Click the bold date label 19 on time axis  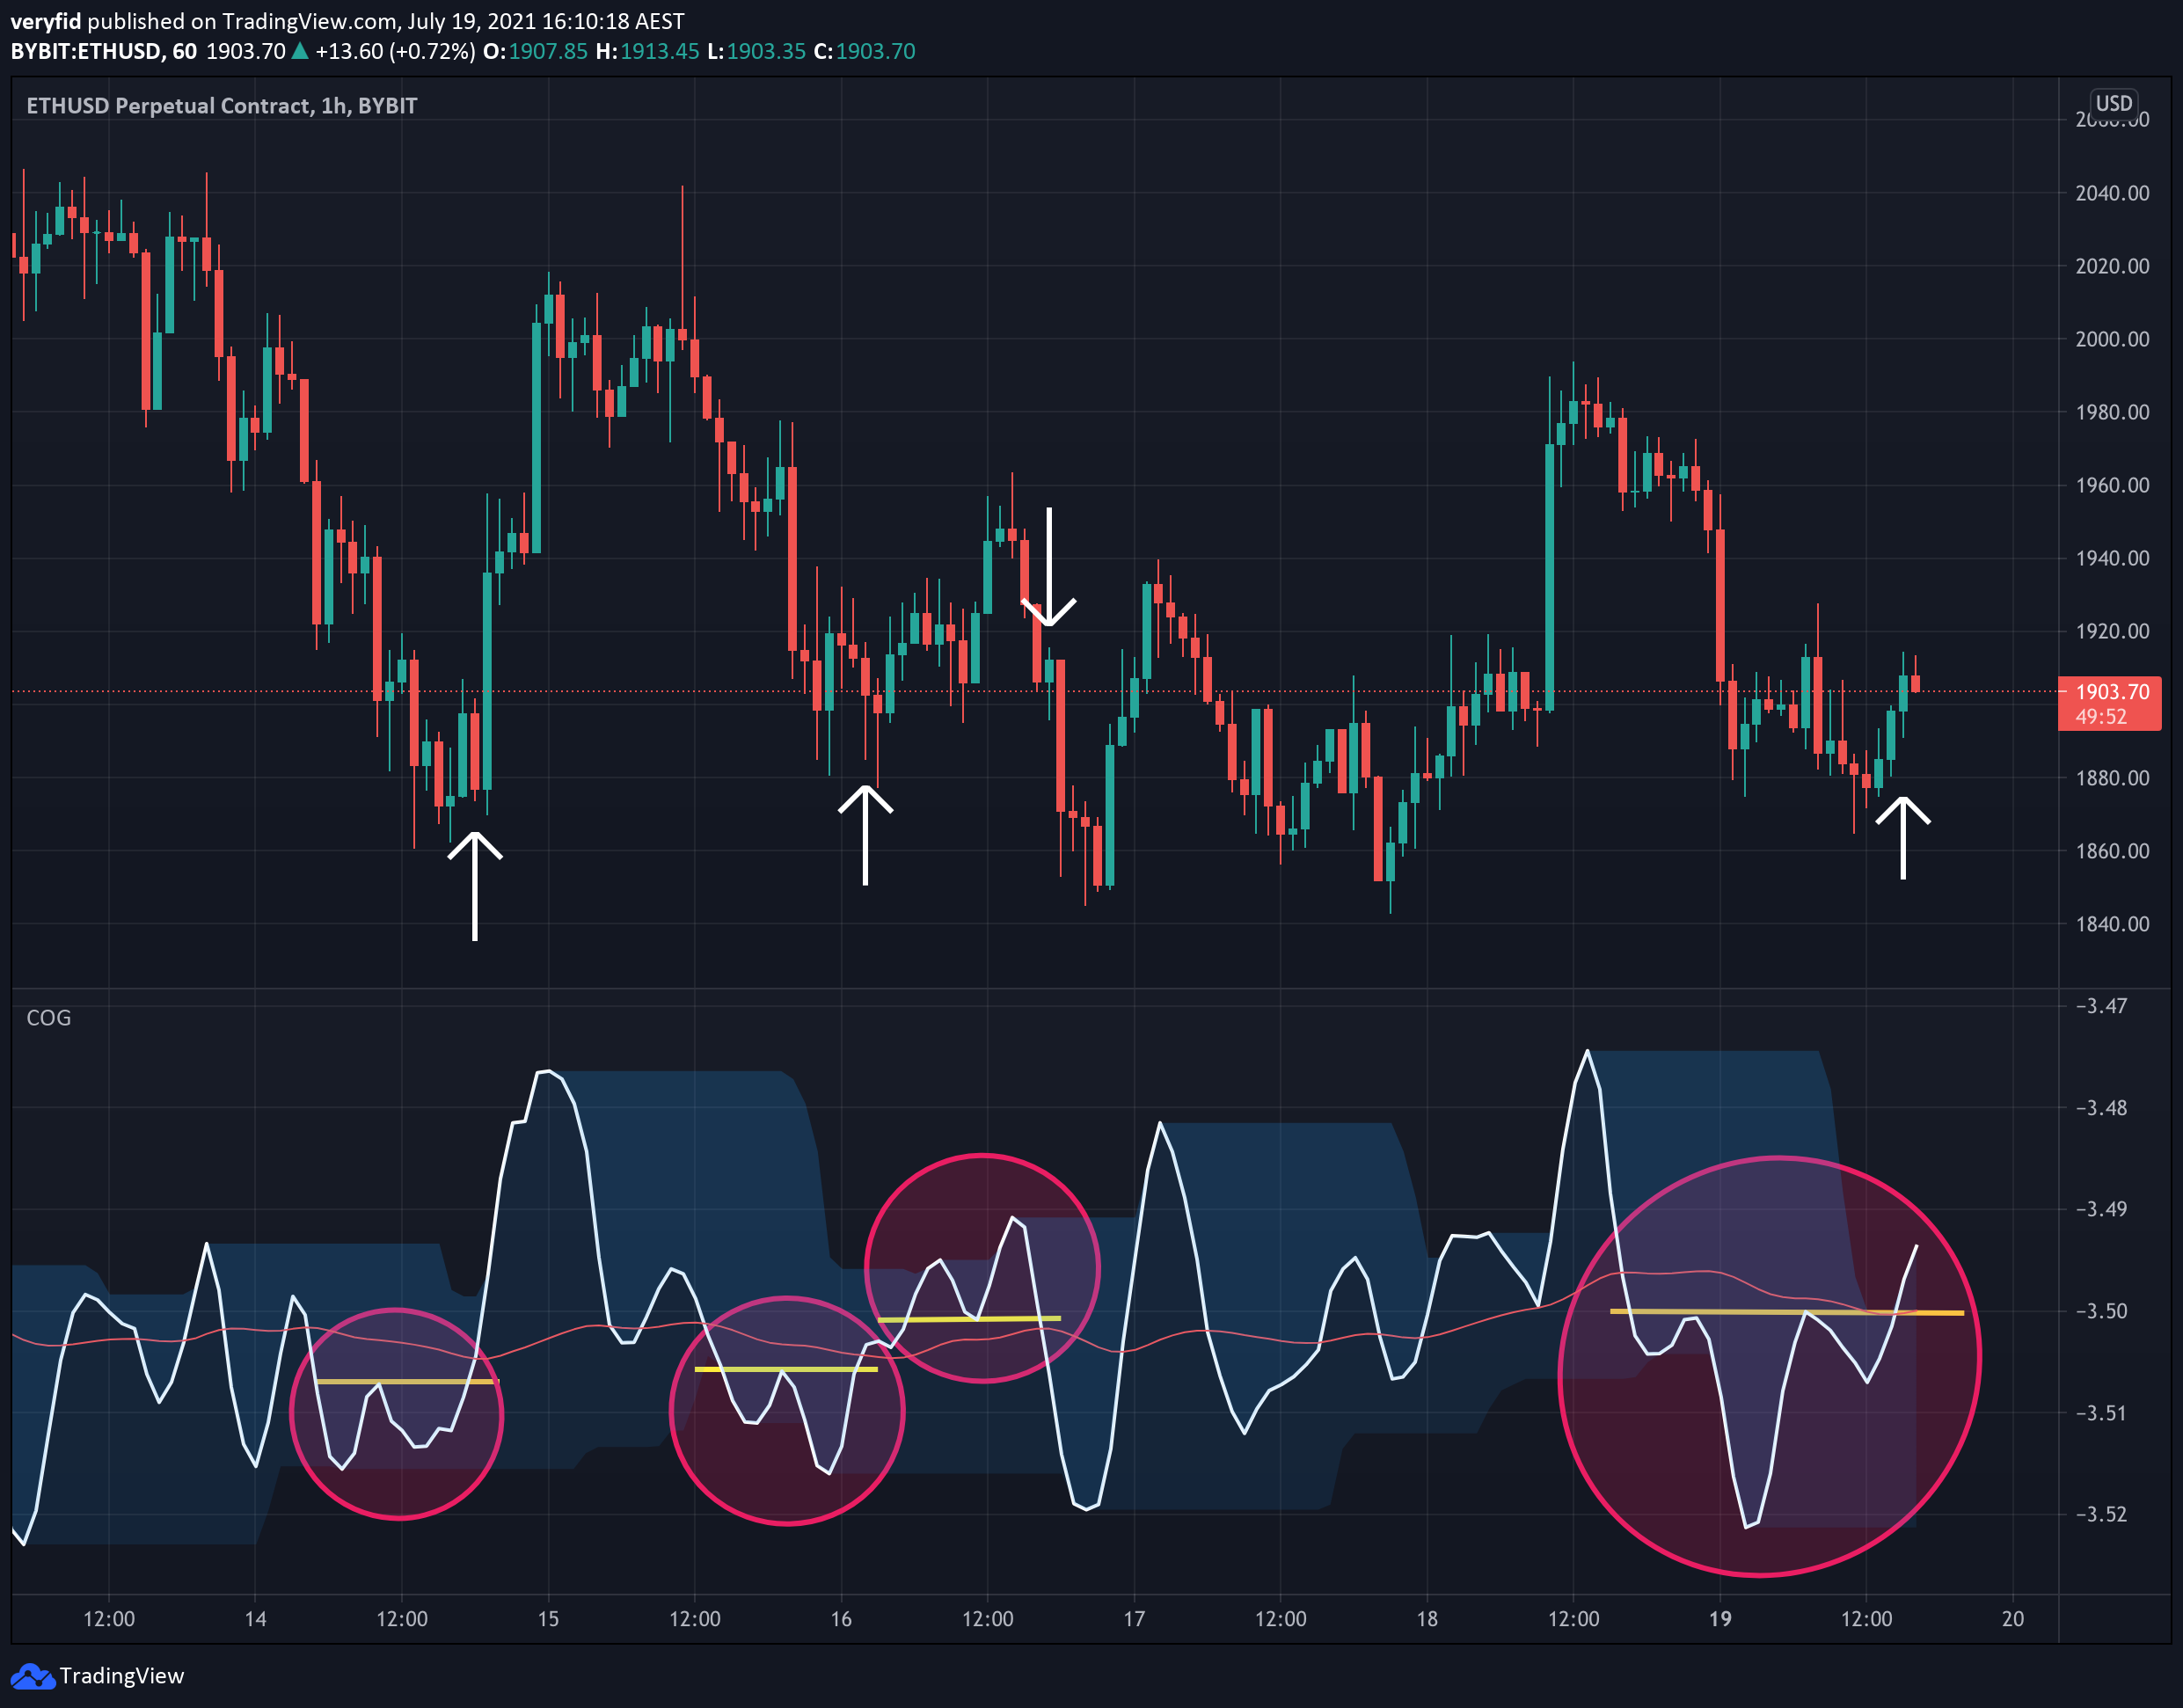[1721, 1619]
